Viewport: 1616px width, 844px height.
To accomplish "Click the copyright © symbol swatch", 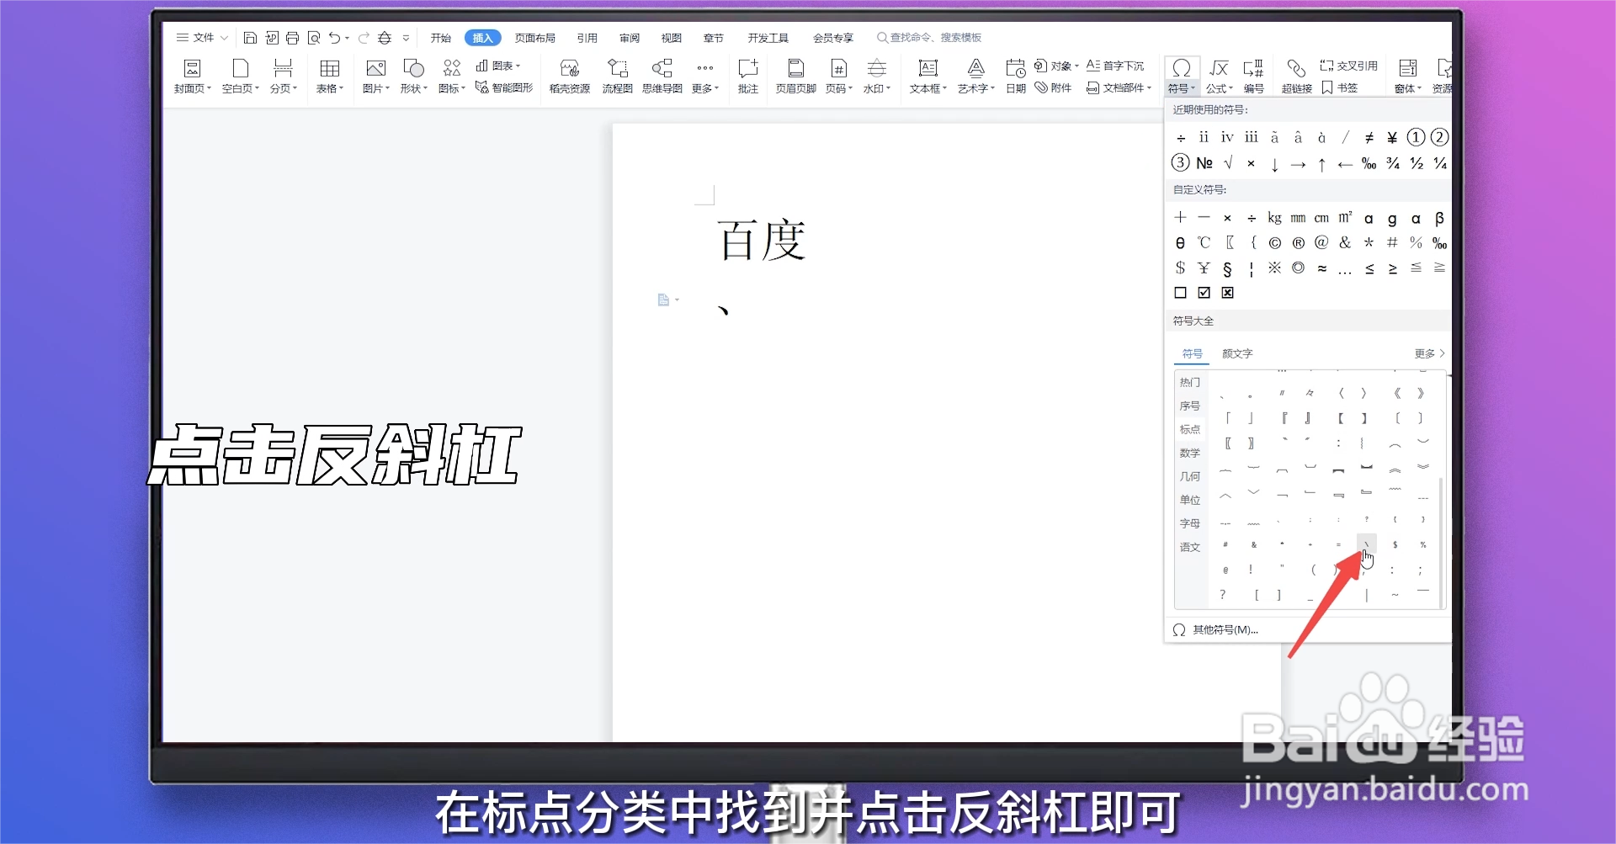I will click(x=1274, y=242).
